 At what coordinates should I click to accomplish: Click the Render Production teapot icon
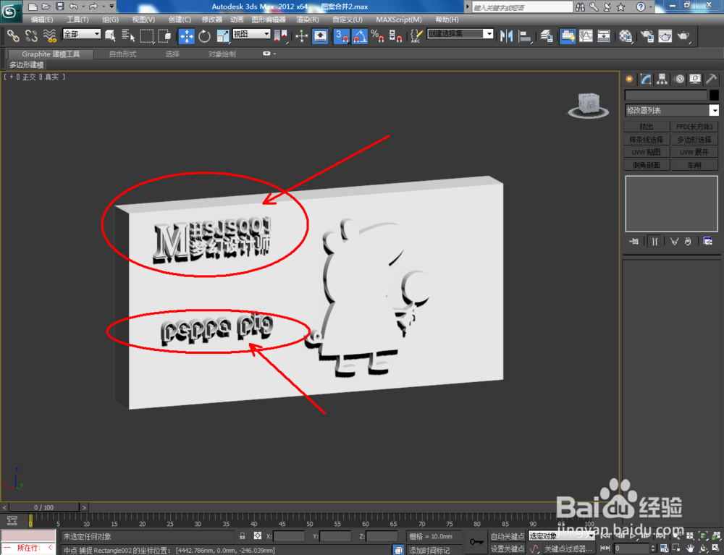coord(683,35)
